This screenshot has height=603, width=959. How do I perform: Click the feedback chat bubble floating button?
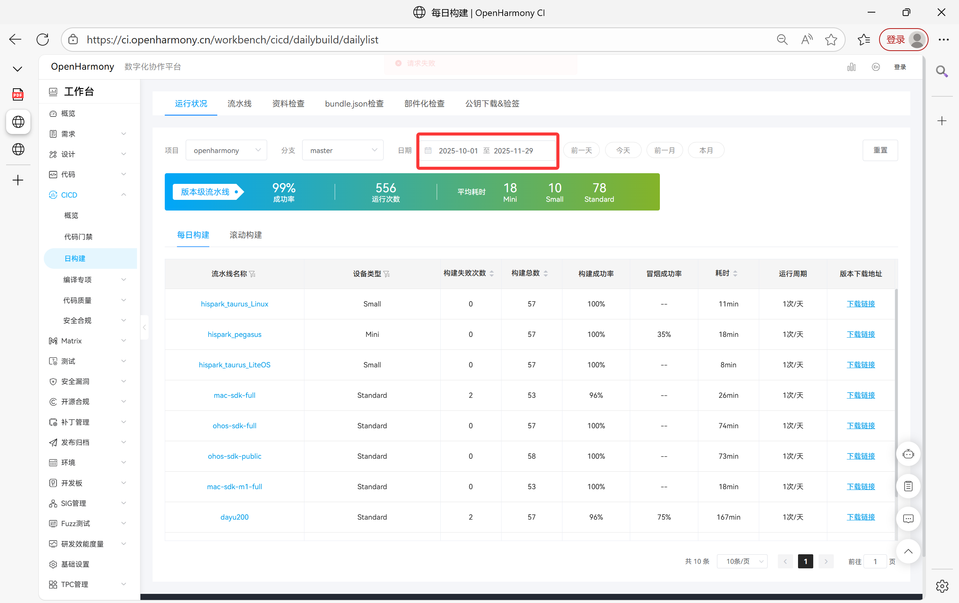point(908,518)
